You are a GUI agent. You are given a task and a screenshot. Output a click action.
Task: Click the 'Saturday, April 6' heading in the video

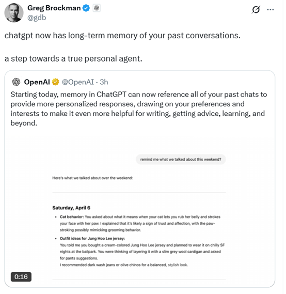click(71, 208)
